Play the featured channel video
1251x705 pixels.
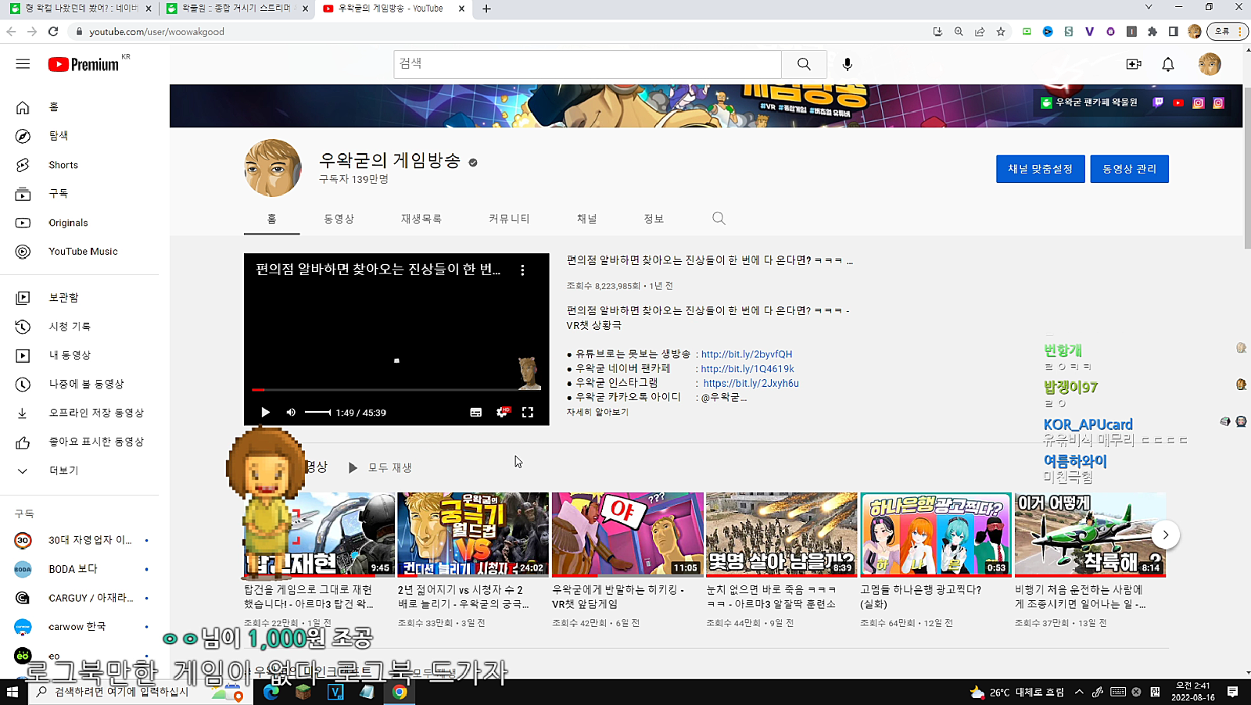point(265,413)
